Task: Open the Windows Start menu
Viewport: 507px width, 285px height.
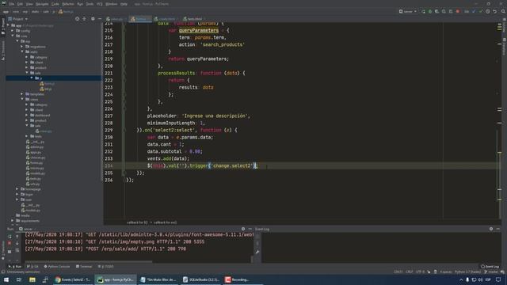Action: click(x=6, y=279)
